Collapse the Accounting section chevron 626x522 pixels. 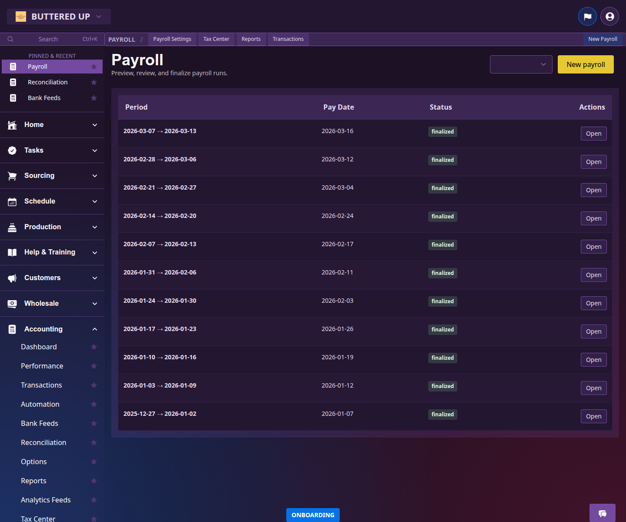coord(95,329)
